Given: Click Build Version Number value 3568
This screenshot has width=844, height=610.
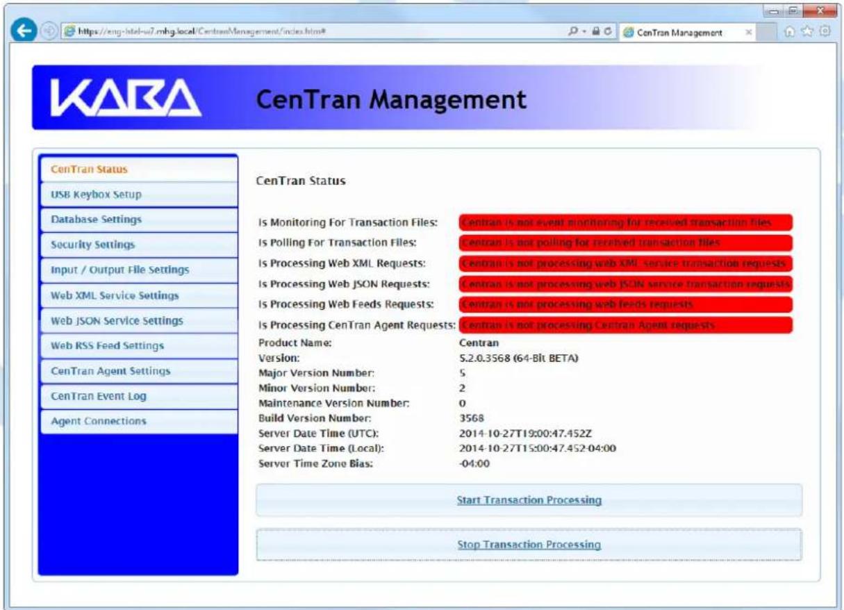Looking at the screenshot, I should pos(471,418).
